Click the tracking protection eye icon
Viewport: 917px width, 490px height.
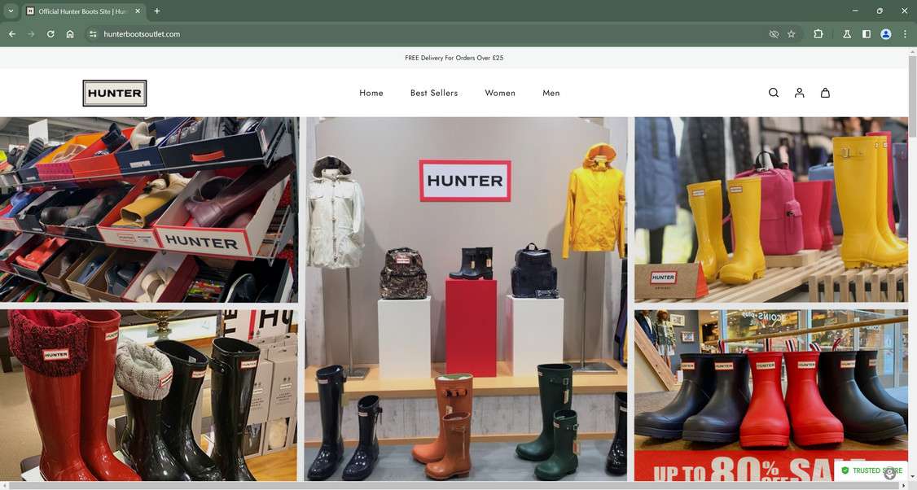coord(774,34)
